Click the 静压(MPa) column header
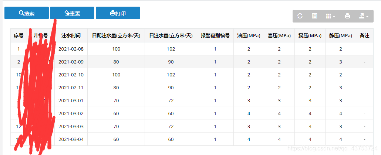The image size is (381, 155). click(341, 36)
